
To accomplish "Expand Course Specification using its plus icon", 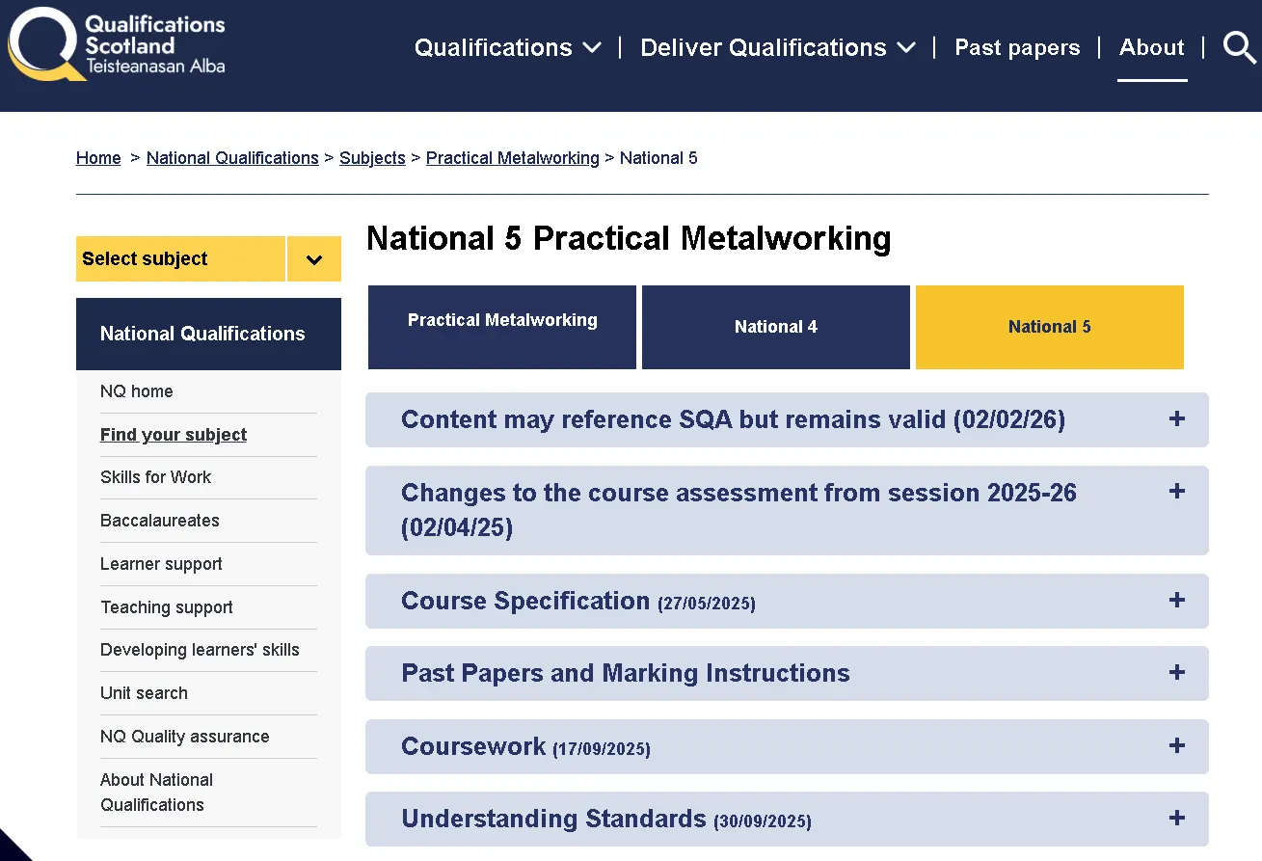I will pos(1176,600).
